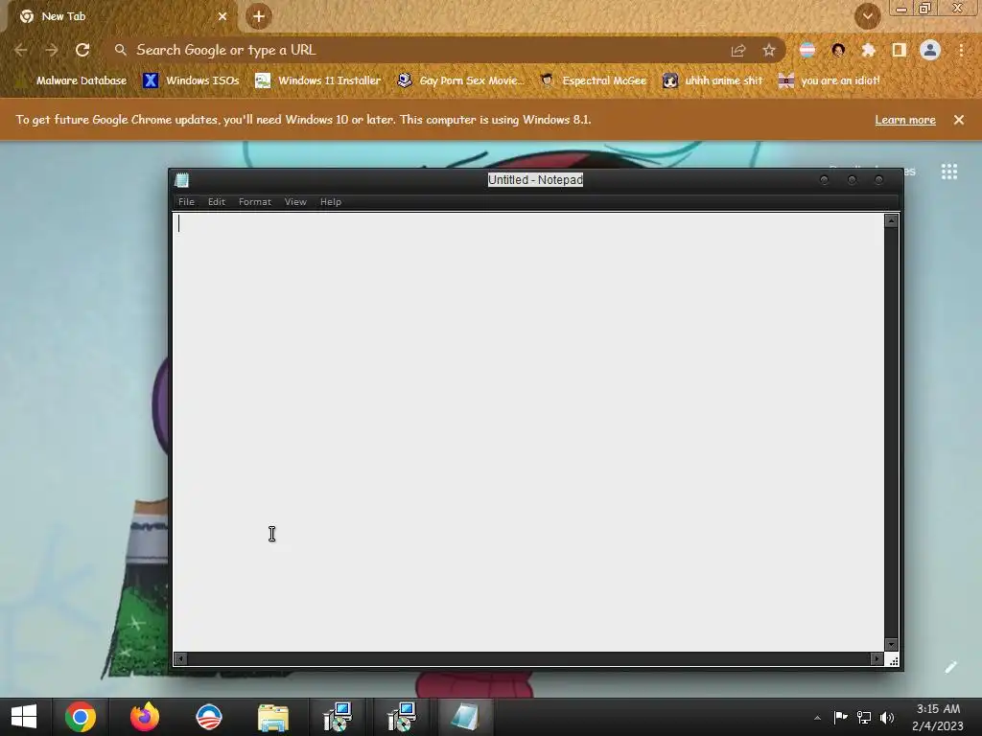Viewport: 982px width, 736px height.
Task: Click the address bar search field
Action: (420, 50)
